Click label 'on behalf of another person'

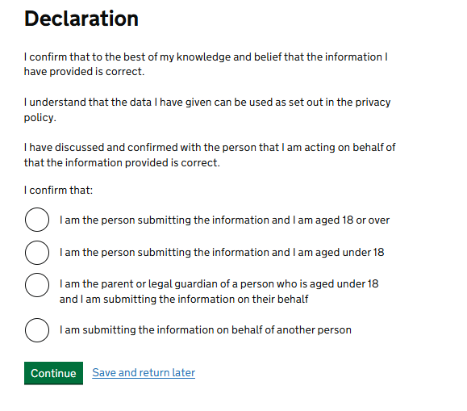[x=284, y=330]
